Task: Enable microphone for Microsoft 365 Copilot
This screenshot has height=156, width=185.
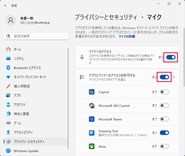Action: [164, 106]
